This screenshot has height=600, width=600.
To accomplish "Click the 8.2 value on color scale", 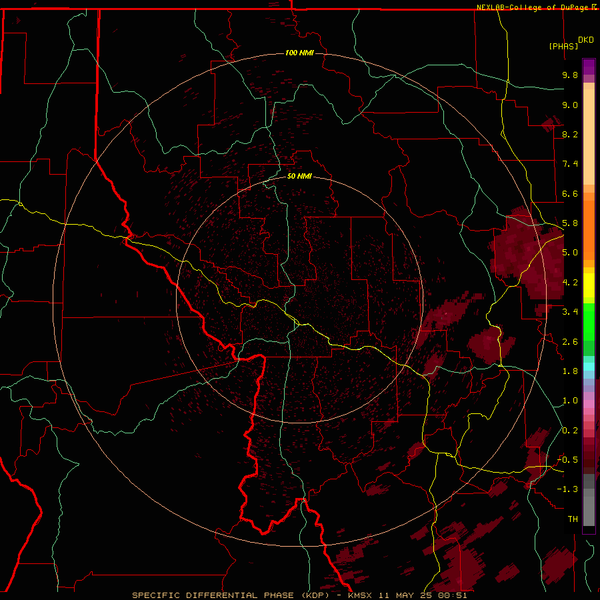I will 570,134.
